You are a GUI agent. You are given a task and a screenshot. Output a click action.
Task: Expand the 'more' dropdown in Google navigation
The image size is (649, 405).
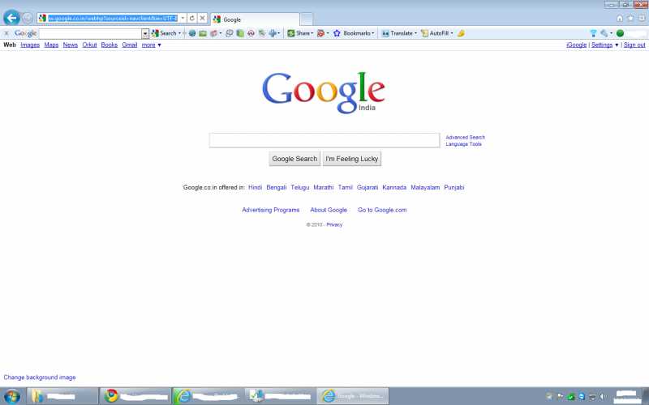point(151,45)
